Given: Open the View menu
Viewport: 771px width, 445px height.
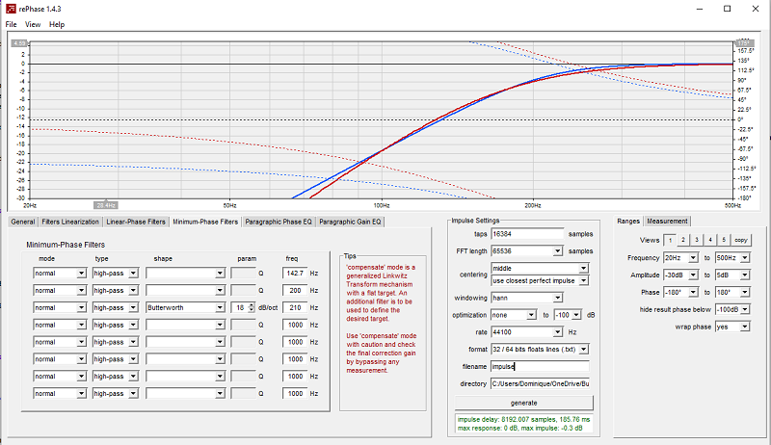Looking at the screenshot, I should click(33, 24).
